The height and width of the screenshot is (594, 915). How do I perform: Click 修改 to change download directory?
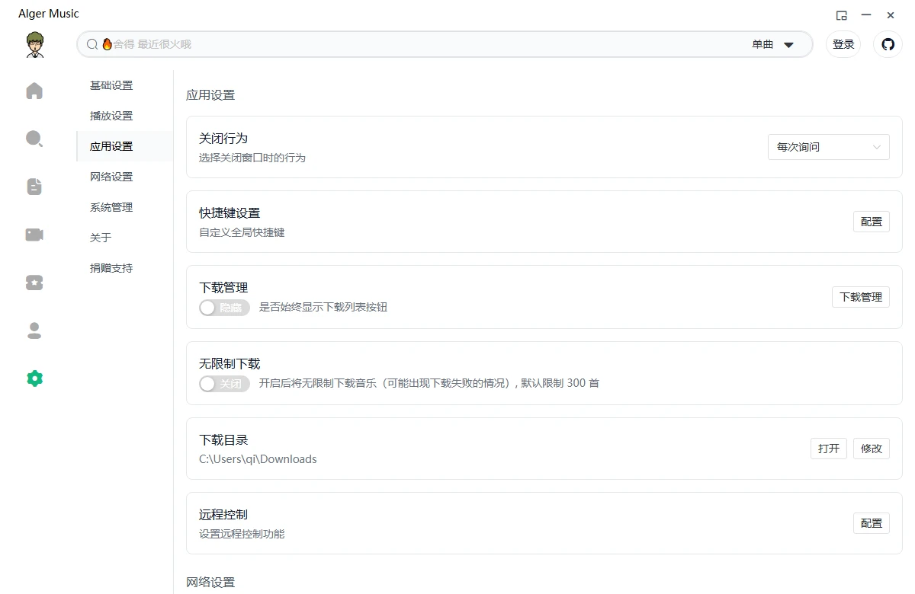pyautogui.click(x=871, y=449)
